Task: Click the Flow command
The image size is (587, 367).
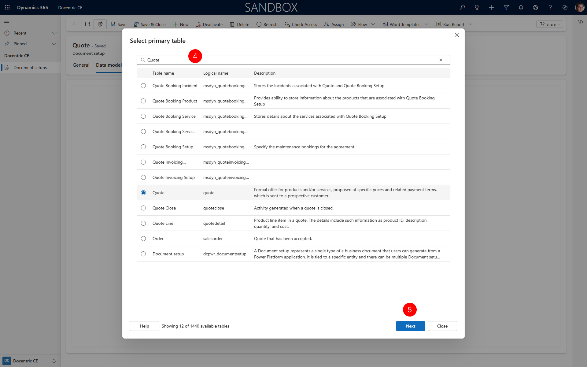Action: pos(359,24)
